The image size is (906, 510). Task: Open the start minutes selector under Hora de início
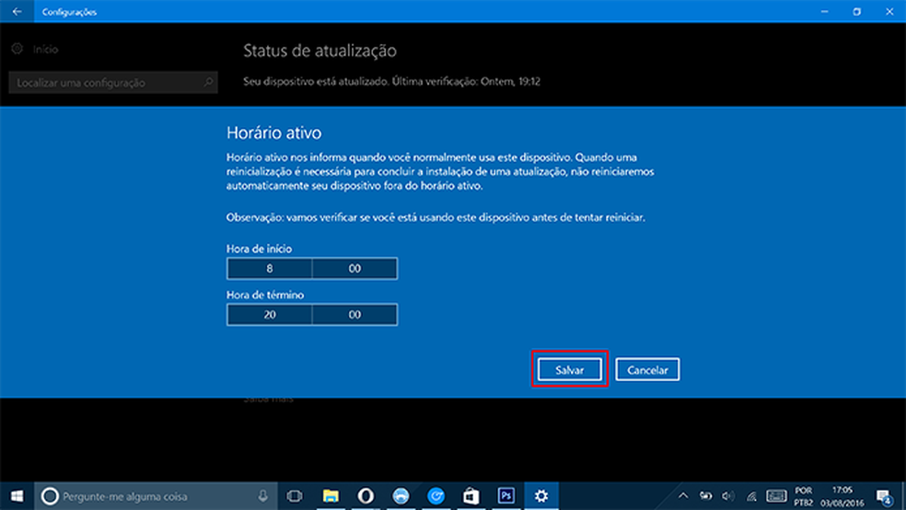354,269
